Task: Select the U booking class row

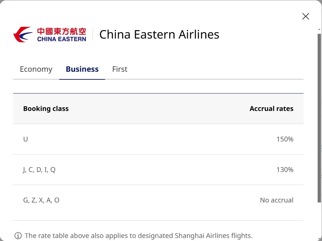Action: [x=158, y=139]
